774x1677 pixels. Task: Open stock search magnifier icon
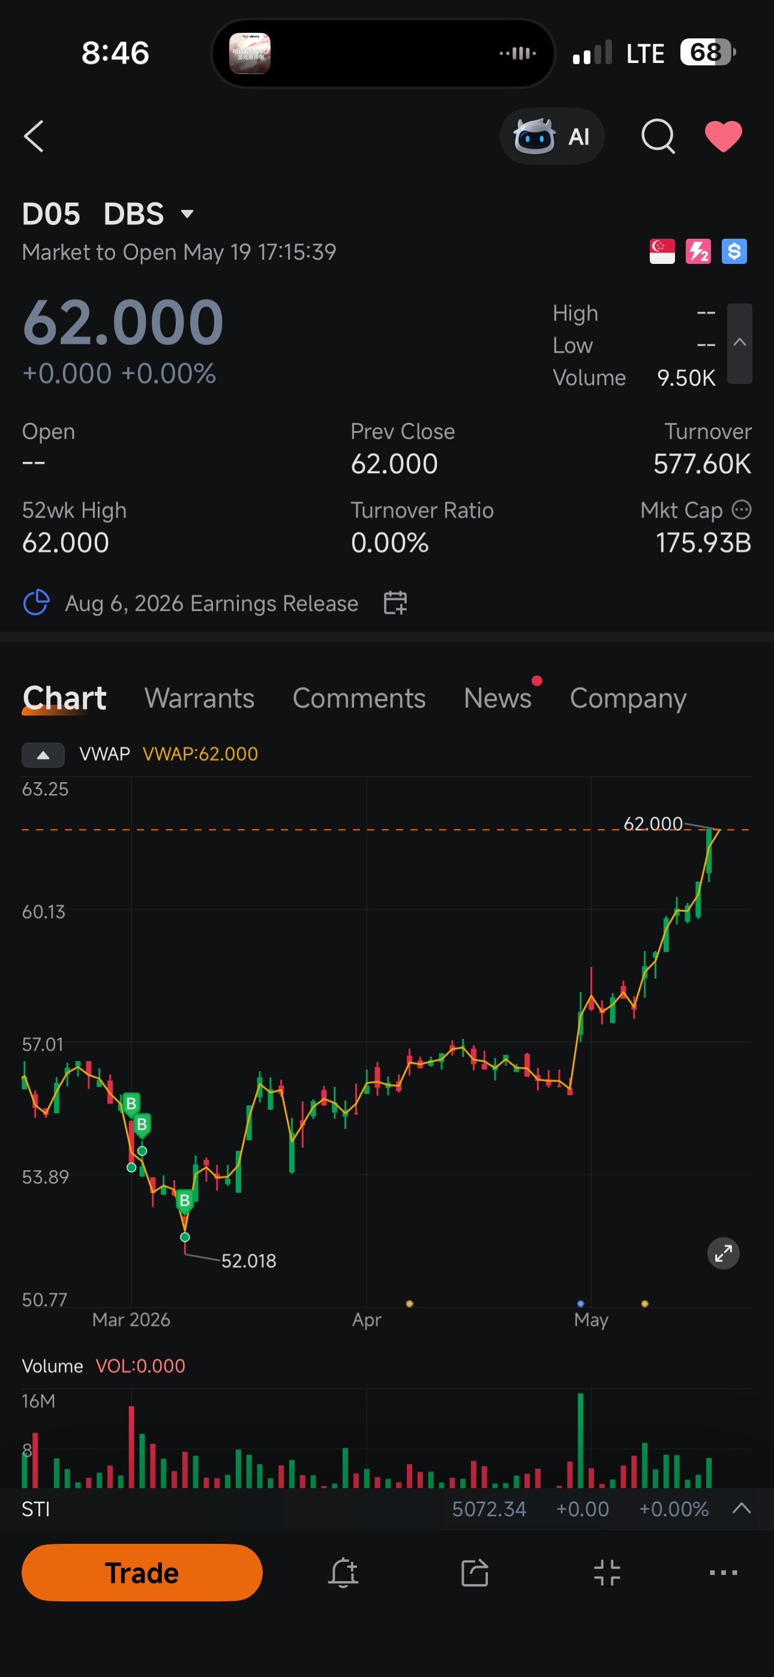(x=658, y=136)
